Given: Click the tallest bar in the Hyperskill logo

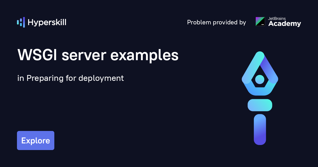Looking at the screenshot, I should 23,22.
